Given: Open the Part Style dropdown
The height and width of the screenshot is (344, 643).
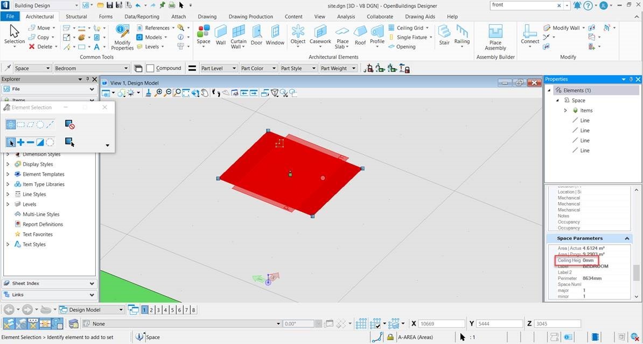Looking at the screenshot, I should [x=298, y=68].
